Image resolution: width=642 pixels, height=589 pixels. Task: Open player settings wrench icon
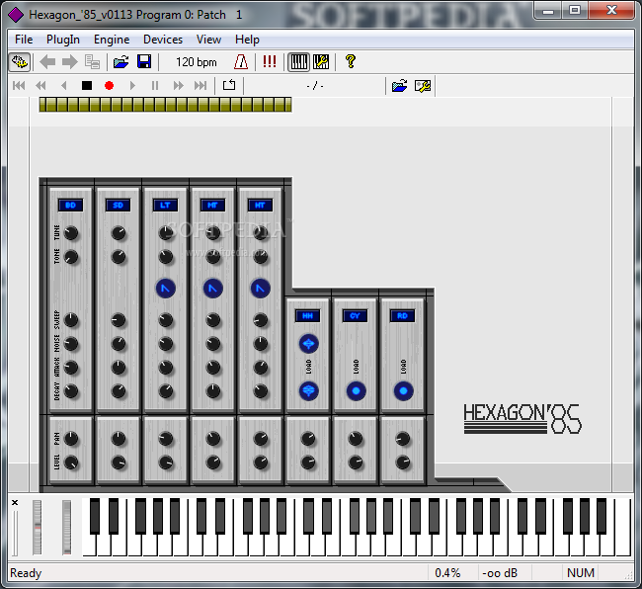click(423, 86)
